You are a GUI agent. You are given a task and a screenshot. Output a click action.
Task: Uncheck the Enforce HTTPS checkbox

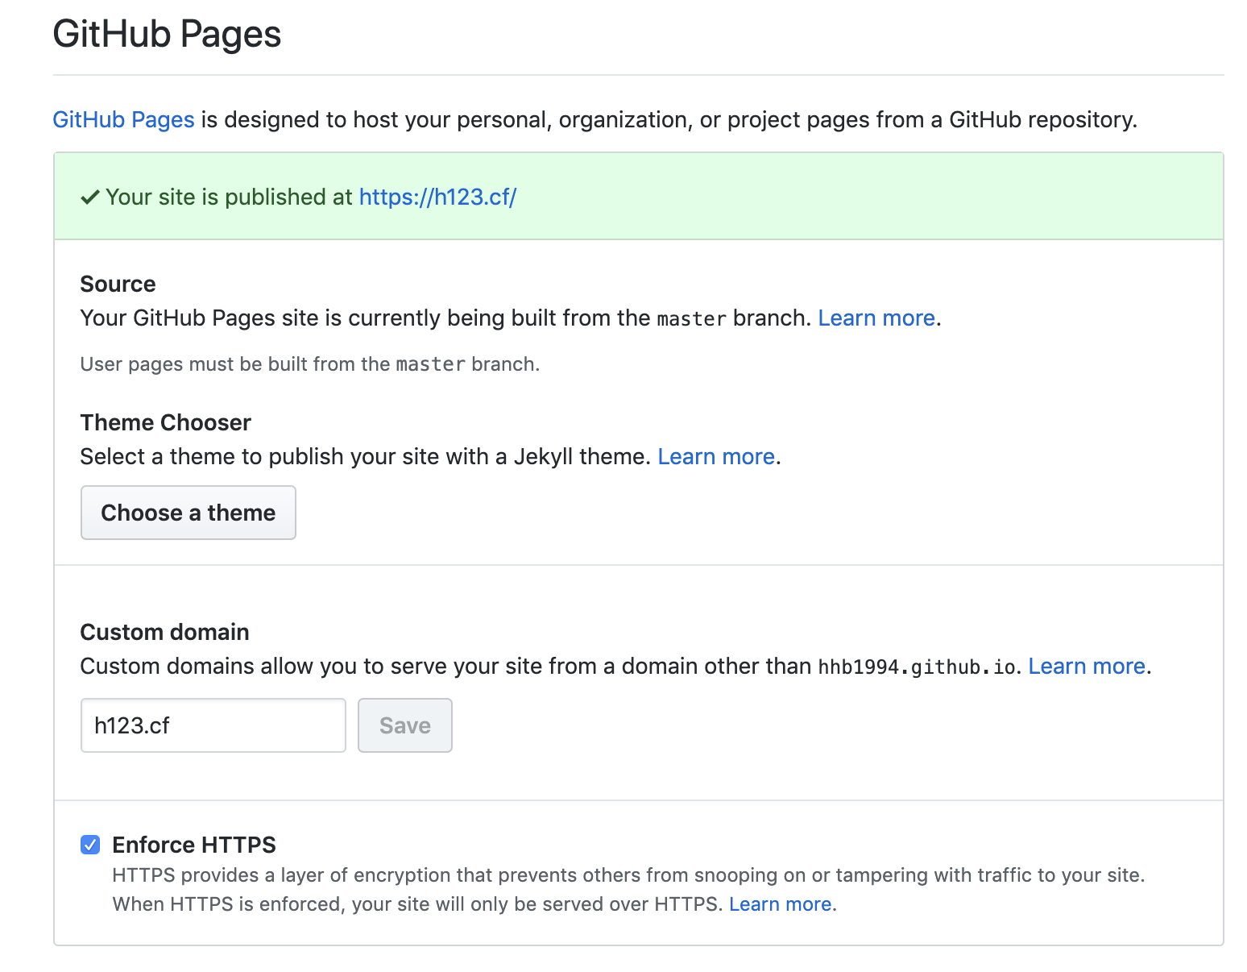pyautogui.click(x=90, y=845)
